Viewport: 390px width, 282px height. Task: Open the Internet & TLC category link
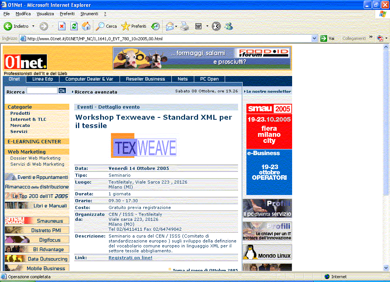[x=28, y=119]
